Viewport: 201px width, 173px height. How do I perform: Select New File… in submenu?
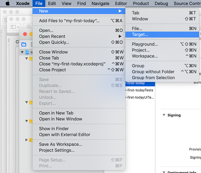click(x=162, y=28)
